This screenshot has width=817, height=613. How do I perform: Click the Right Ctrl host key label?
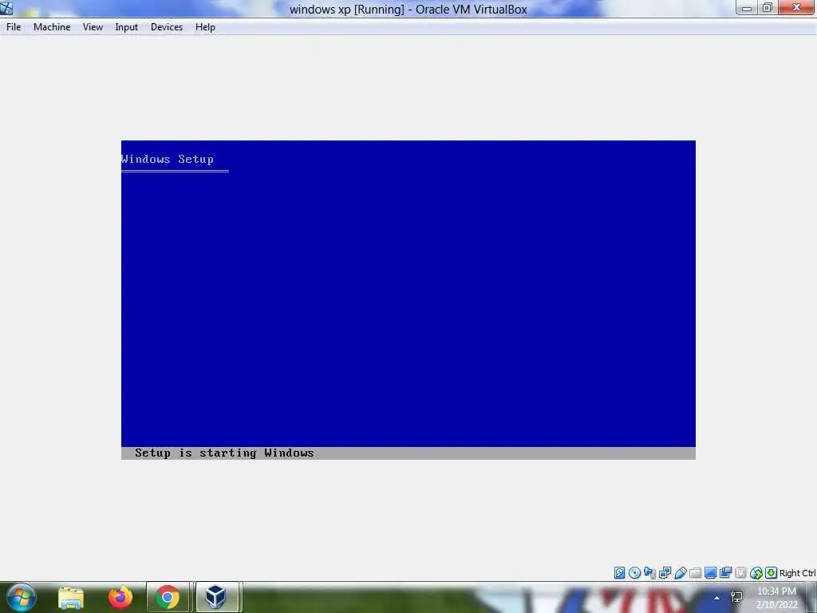pos(797,573)
